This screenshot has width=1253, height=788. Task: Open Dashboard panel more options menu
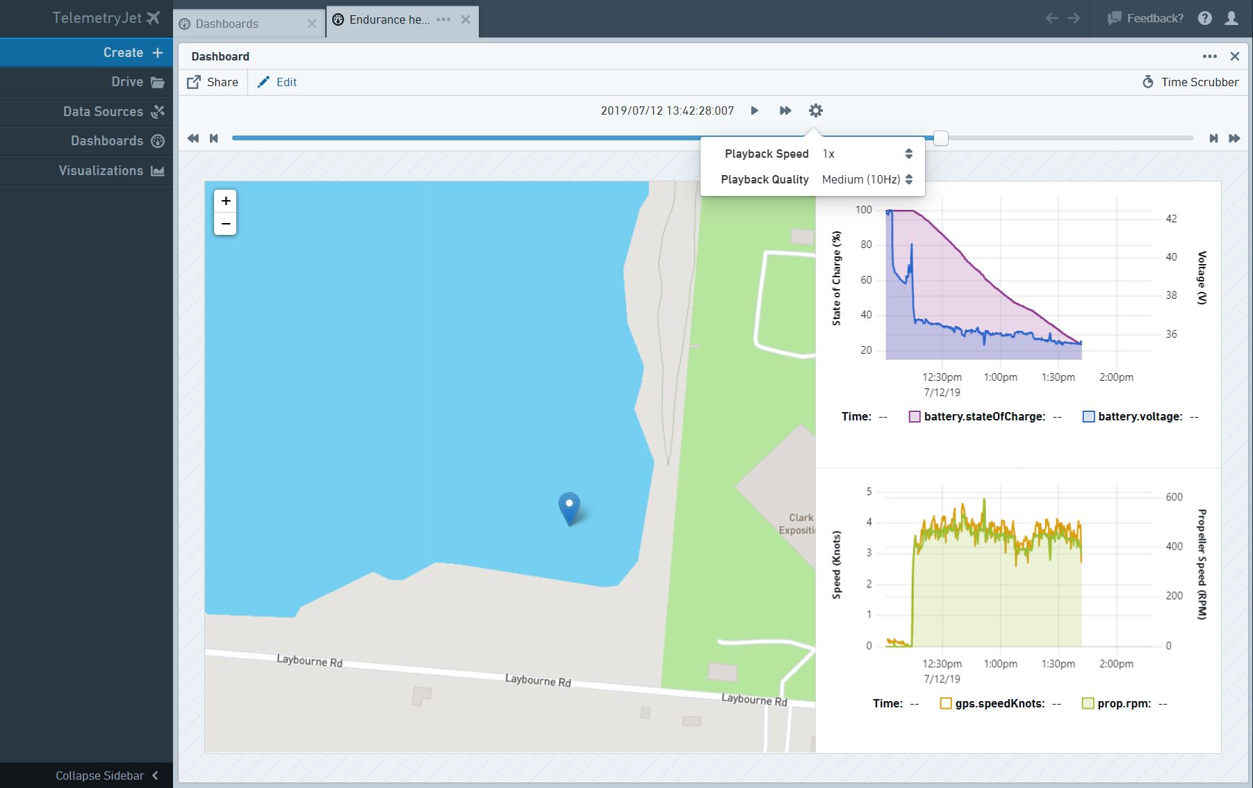click(x=1209, y=56)
